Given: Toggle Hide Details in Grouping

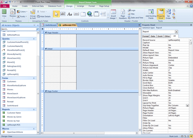Looking at the screenshot, I should coord(44,16).
